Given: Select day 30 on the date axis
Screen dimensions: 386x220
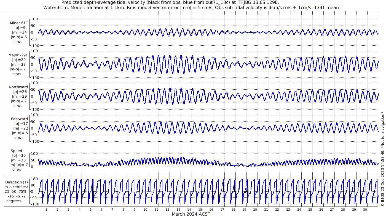Looking at the screenshot, I should tap(365, 210).
